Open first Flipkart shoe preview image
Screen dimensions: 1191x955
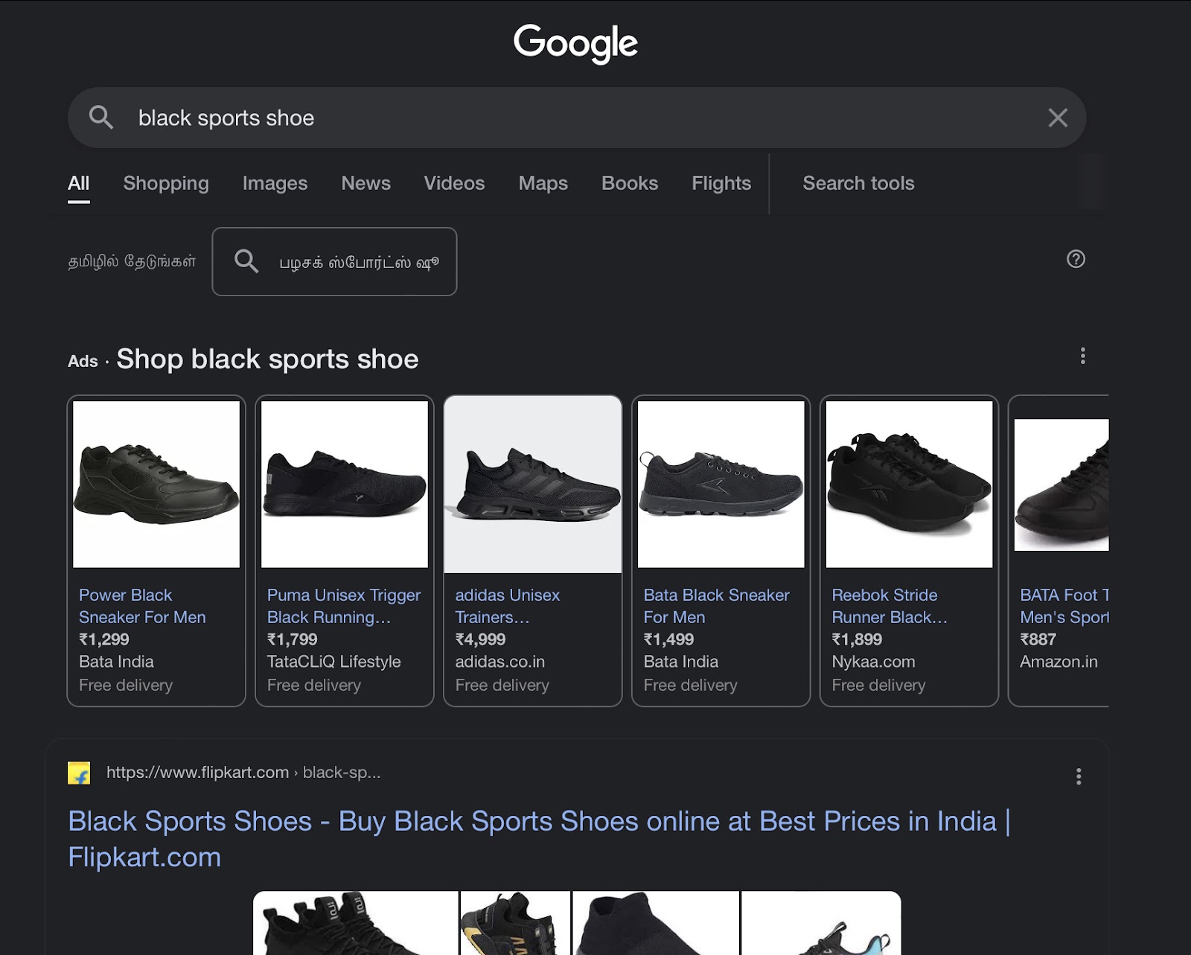pos(356,923)
